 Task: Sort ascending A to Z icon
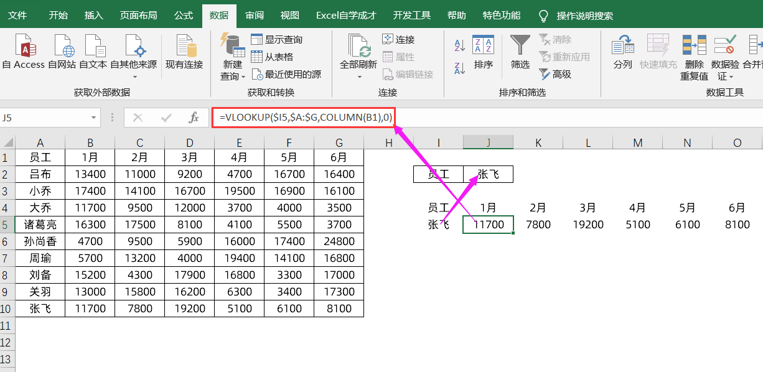click(x=460, y=45)
